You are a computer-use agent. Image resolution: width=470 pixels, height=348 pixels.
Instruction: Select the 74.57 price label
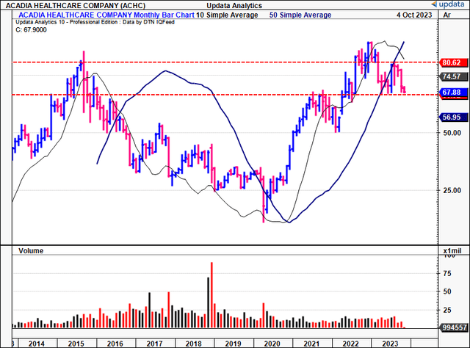(452, 76)
